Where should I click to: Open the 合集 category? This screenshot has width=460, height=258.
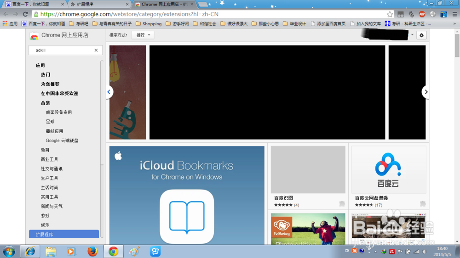click(46, 103)
